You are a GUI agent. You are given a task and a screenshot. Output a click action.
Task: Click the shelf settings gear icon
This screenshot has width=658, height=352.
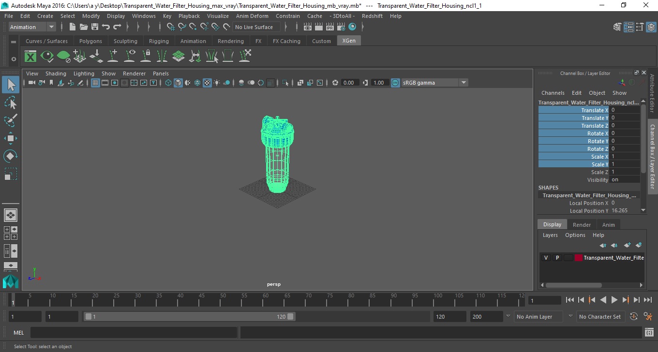click(14, 59)
